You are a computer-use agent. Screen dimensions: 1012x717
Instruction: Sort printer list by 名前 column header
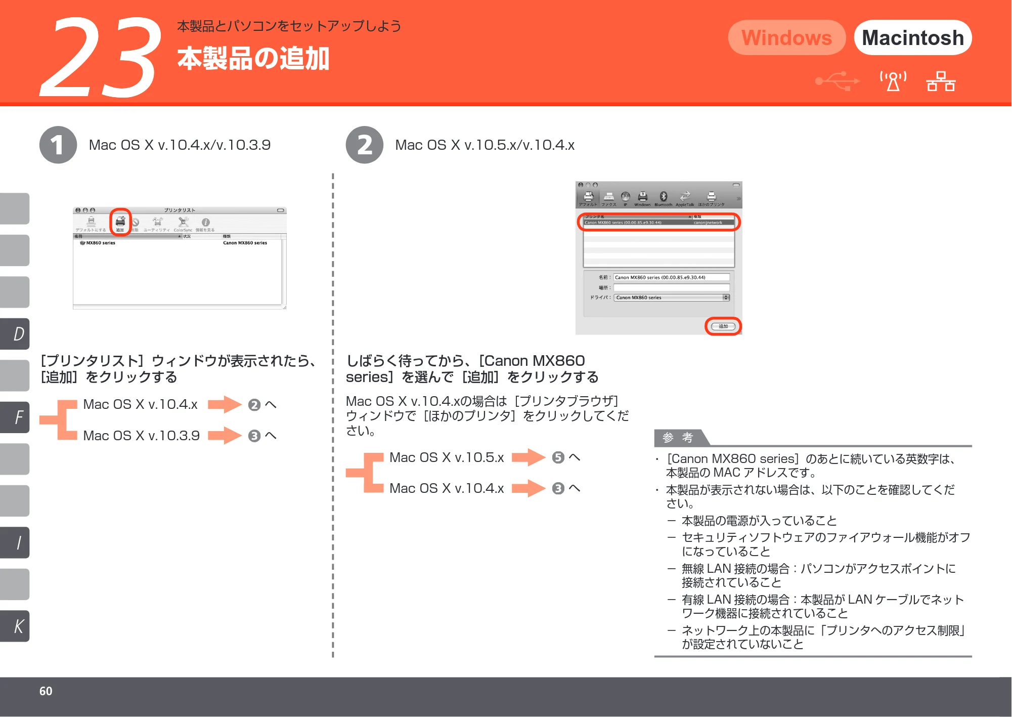point(127,236)
